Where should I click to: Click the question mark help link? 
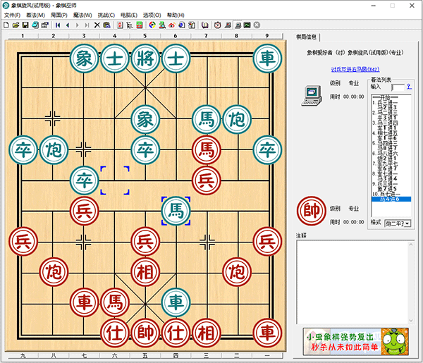(x=409, y=86)
